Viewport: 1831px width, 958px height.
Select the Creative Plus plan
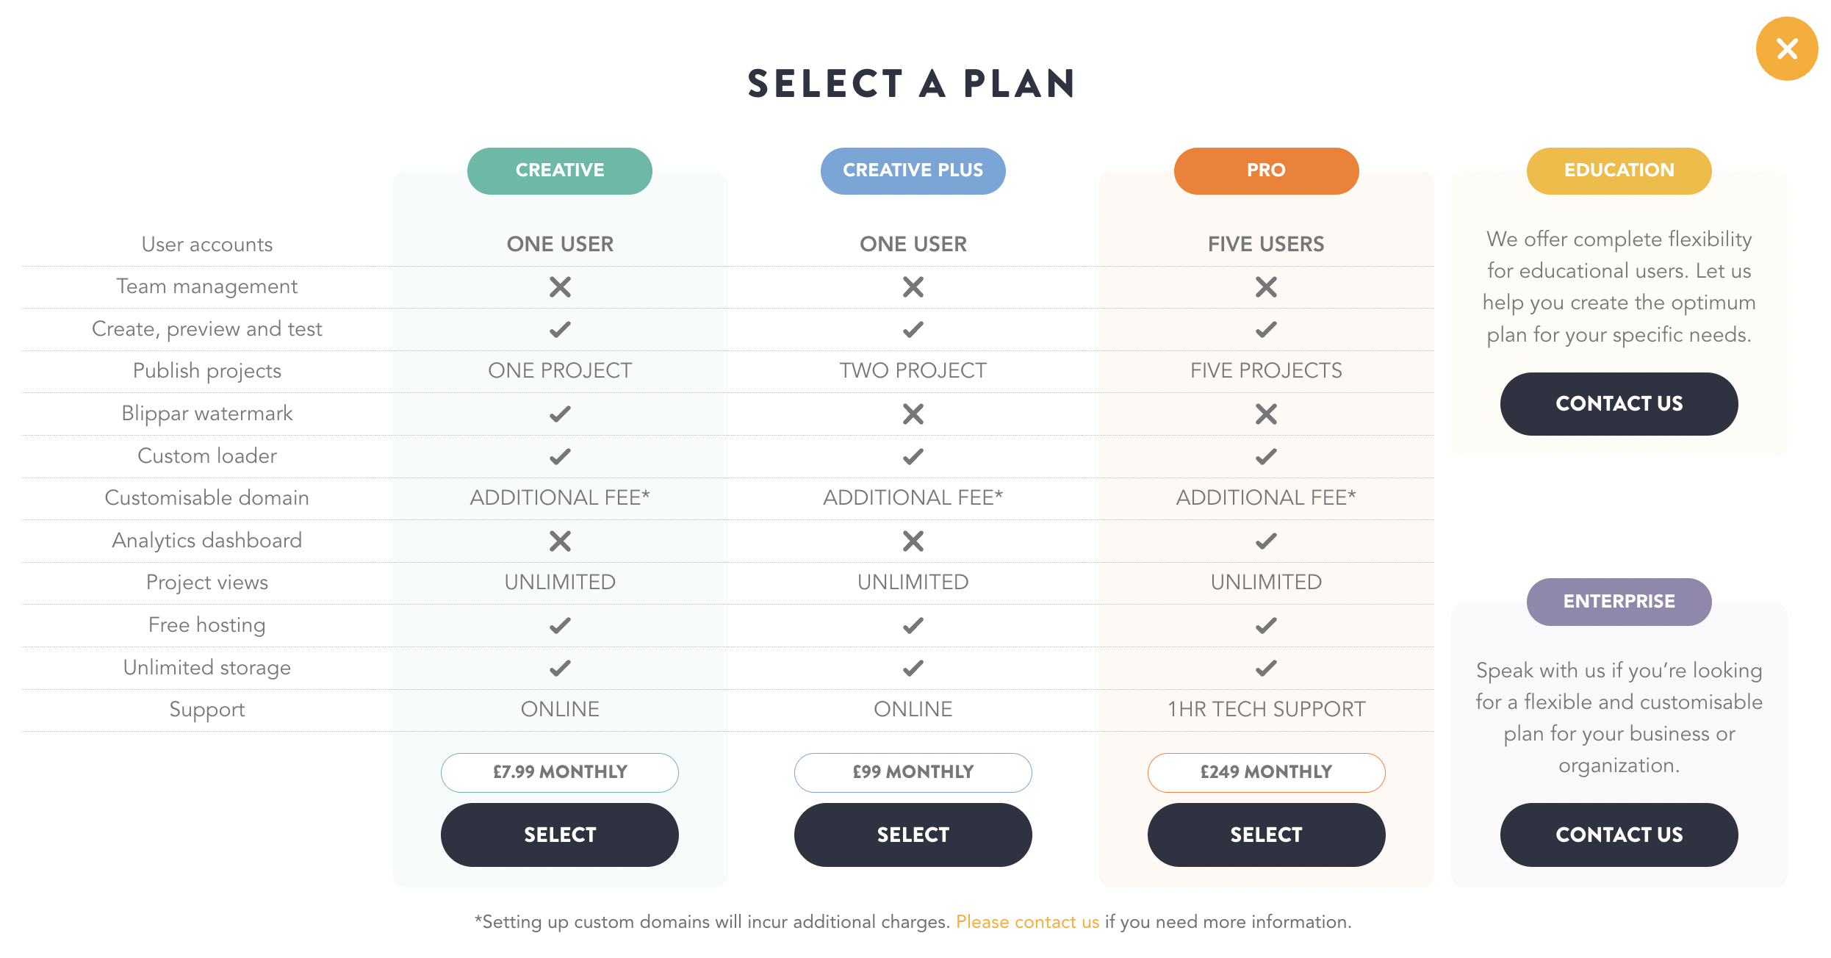click(913, 835)
